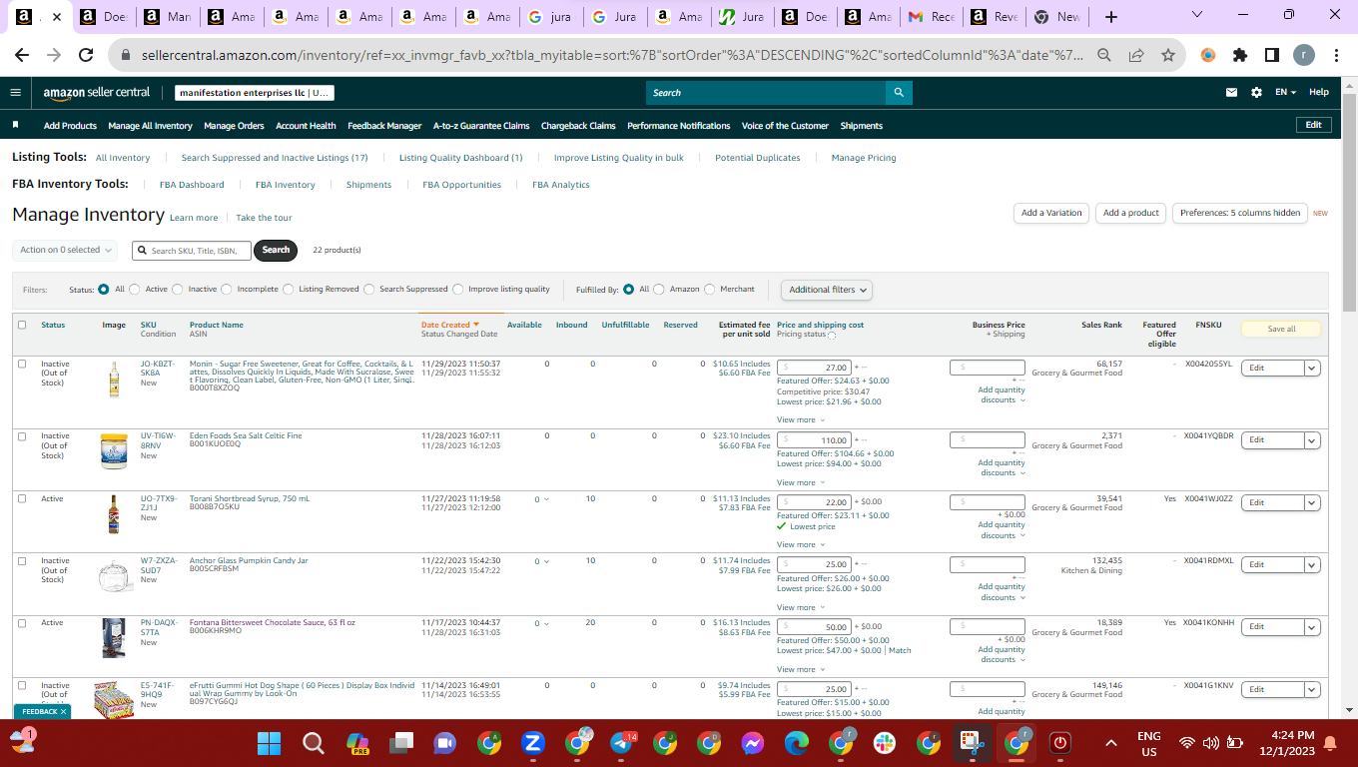Click the price field showing 27.00
This screenshot has width=1358, height=767.
pos(815,368)
